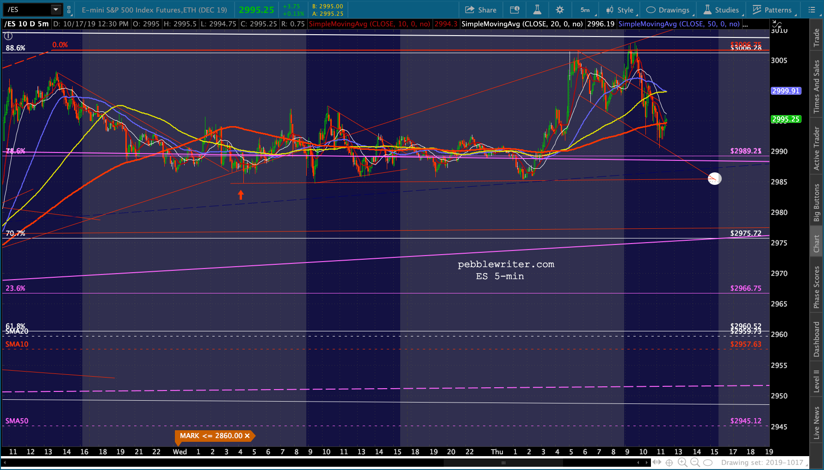Click the expand horizontal arrows icon
This screenshot has height=470, width=824.
pyautogui.click(x=657, y=462)
